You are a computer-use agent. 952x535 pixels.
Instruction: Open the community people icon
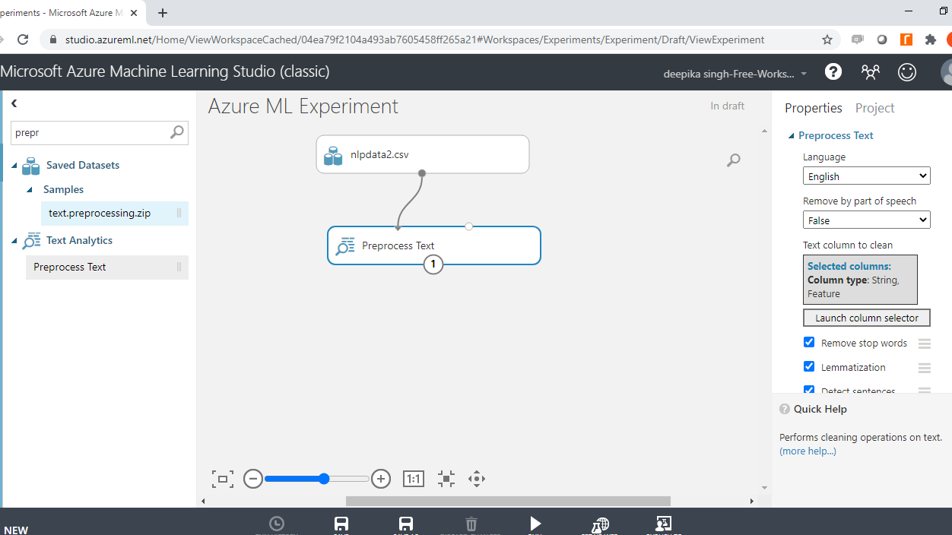coord(870,71)
